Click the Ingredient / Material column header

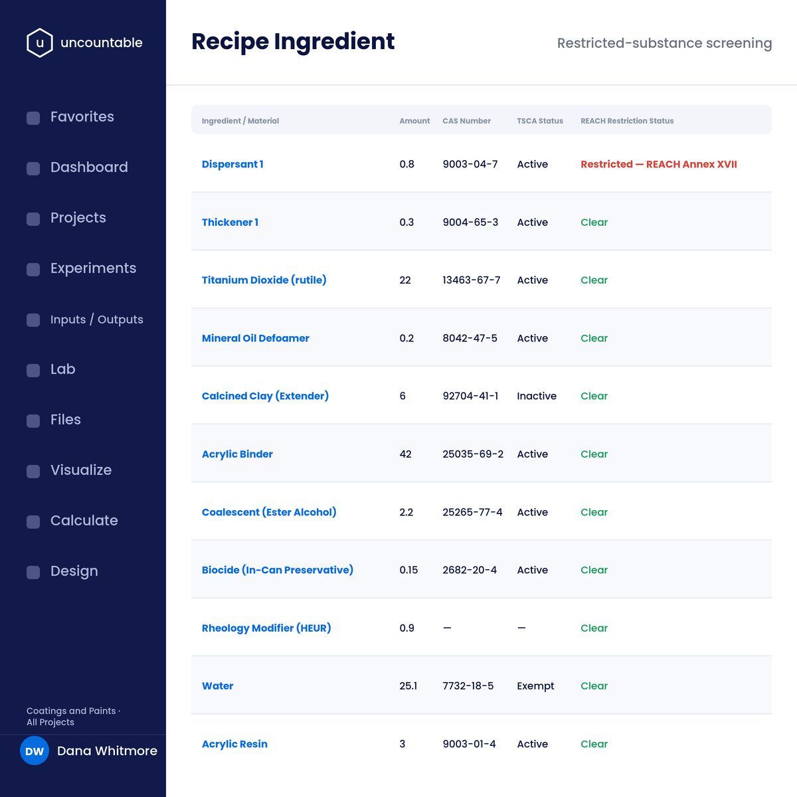240,121
